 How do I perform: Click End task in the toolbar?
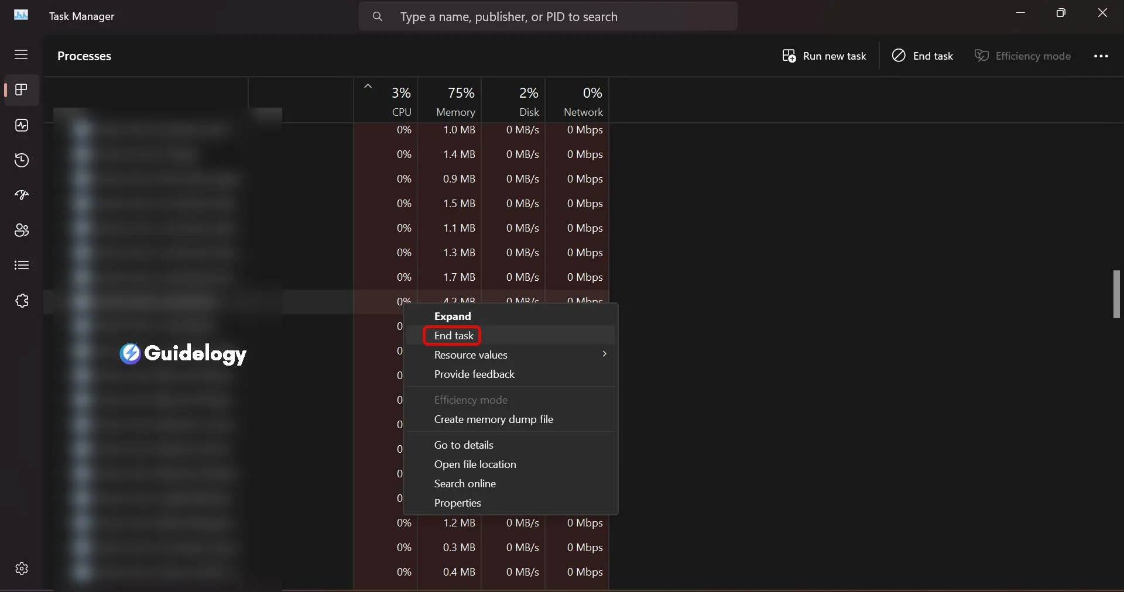coord(923,56)
